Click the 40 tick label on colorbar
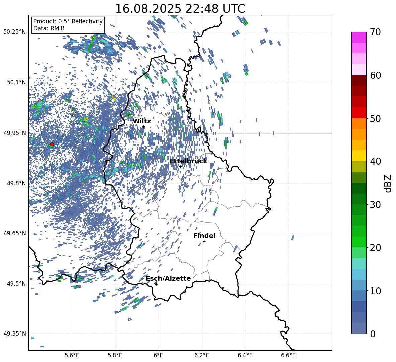This screenshot has height=362, width=396. tap(375, 161)
